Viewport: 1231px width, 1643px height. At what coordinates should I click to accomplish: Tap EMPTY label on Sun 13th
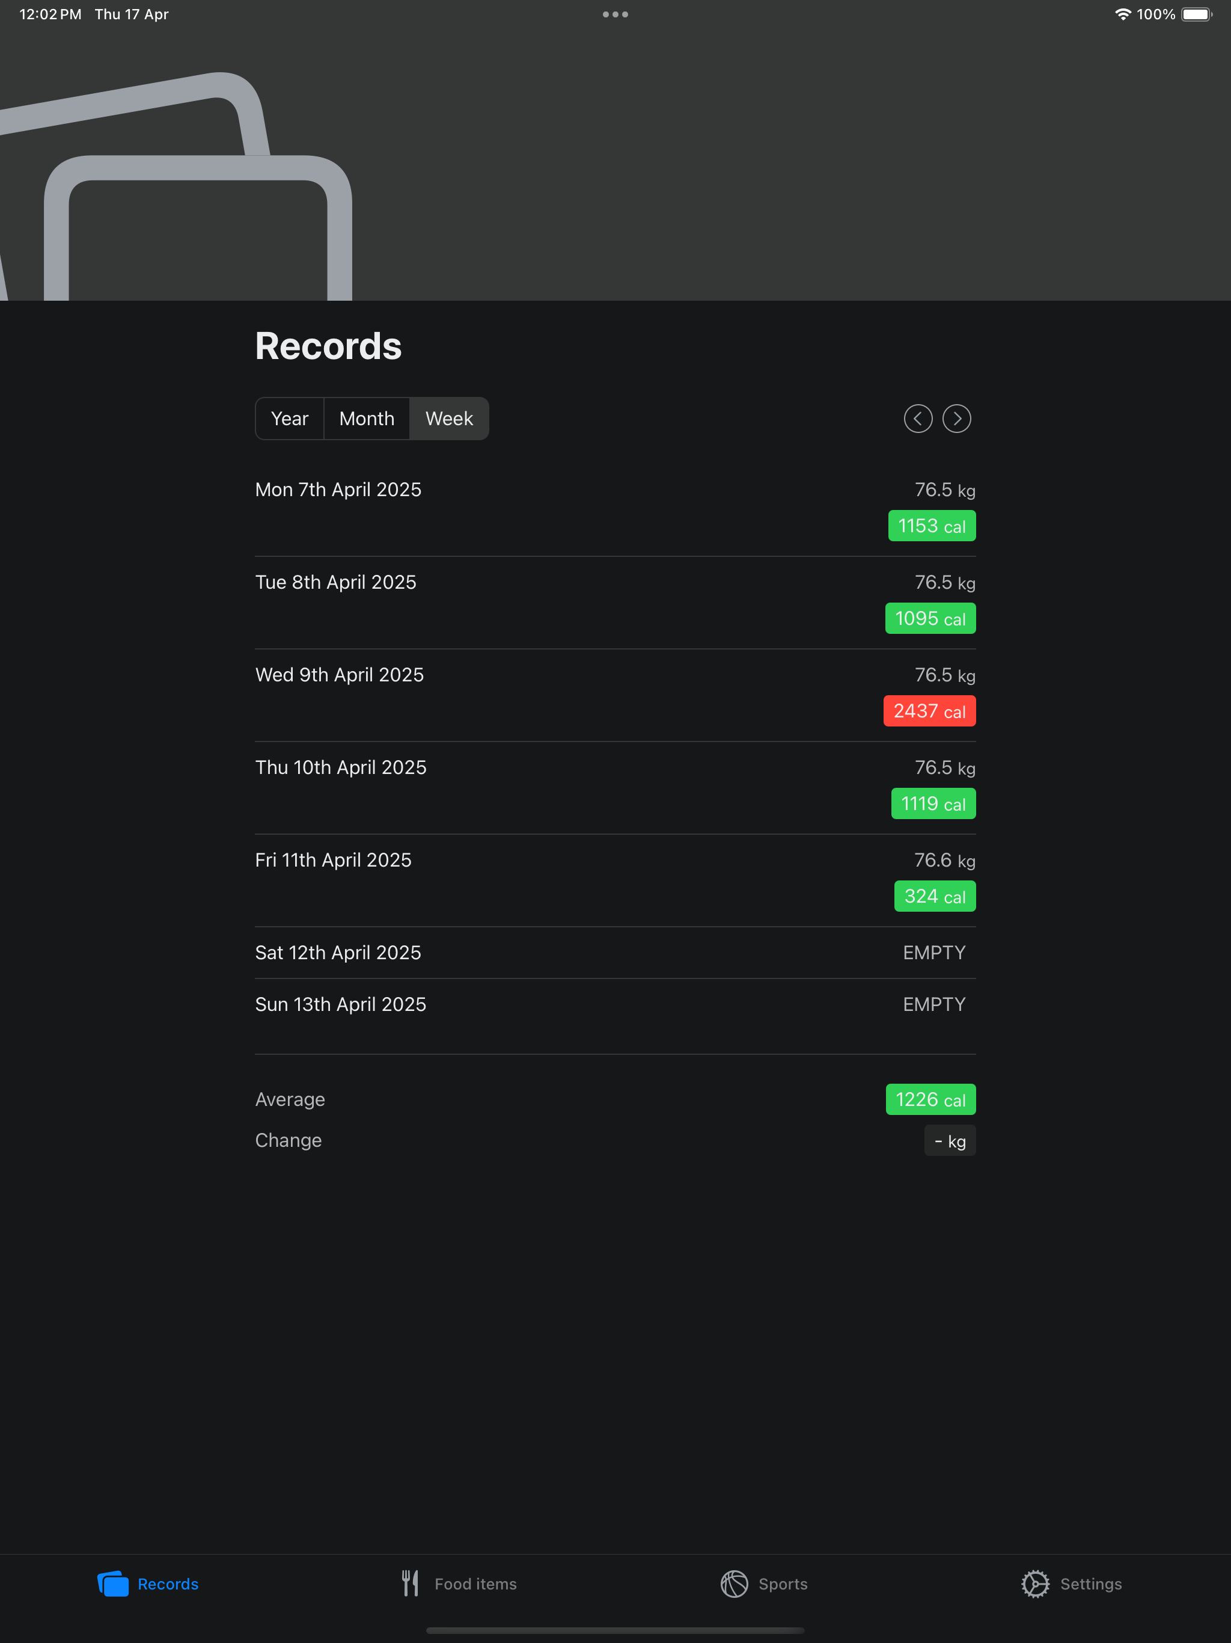point(934,1005)
